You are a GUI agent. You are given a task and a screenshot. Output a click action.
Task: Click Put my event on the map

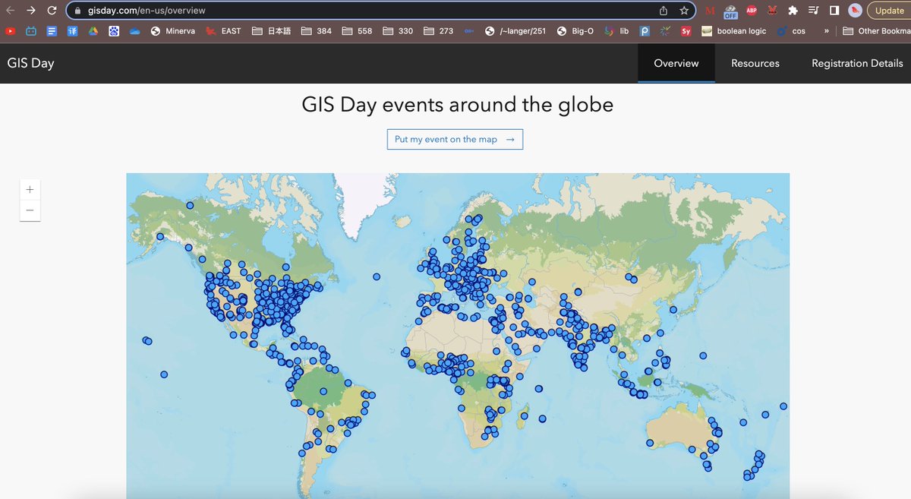(455, 140)
